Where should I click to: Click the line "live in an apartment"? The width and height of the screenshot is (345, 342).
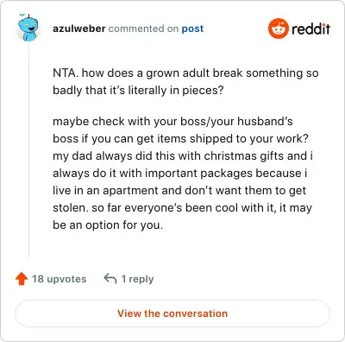pyautogui.click(x=179, y=191)
